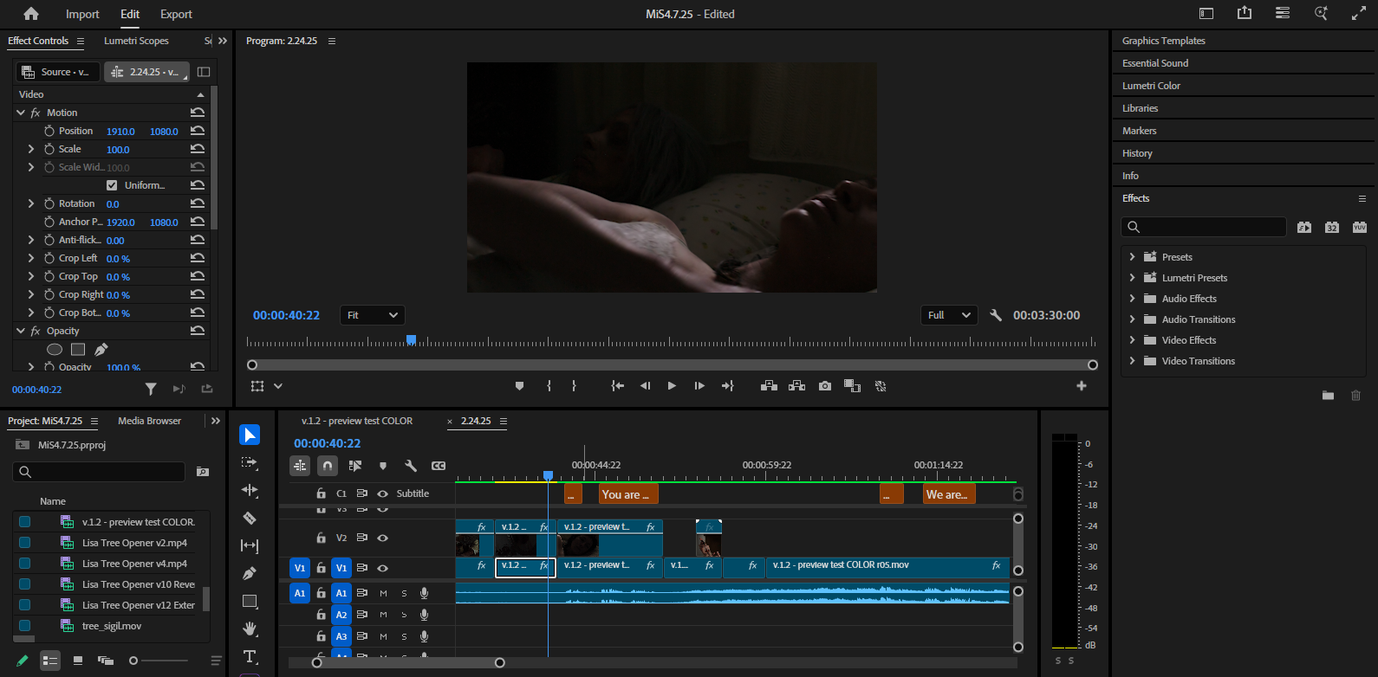Switch to v.1.2 - preview test COLOR sequence tab

click(x=357, y=421)
